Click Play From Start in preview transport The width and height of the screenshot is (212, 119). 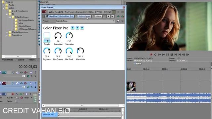[159, 55]
